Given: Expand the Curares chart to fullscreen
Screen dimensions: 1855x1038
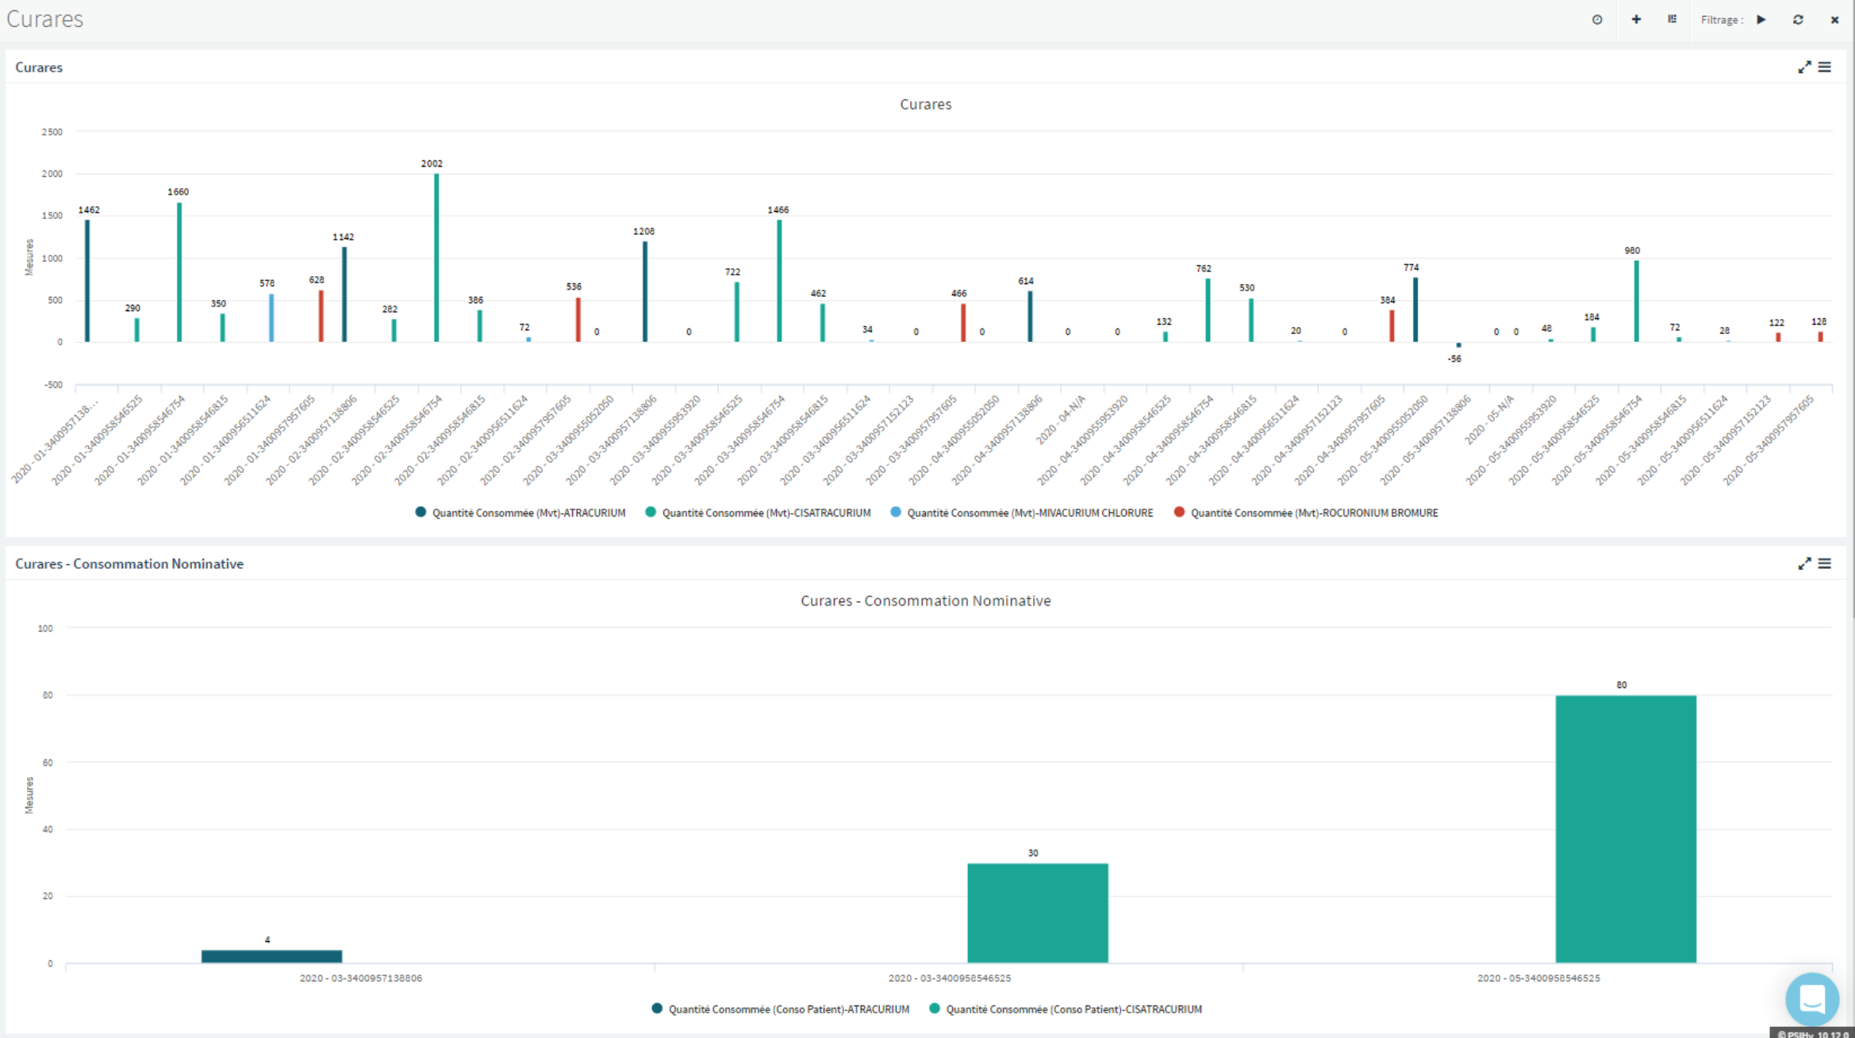Looking at the screenshot, I should pos(1803,67).
